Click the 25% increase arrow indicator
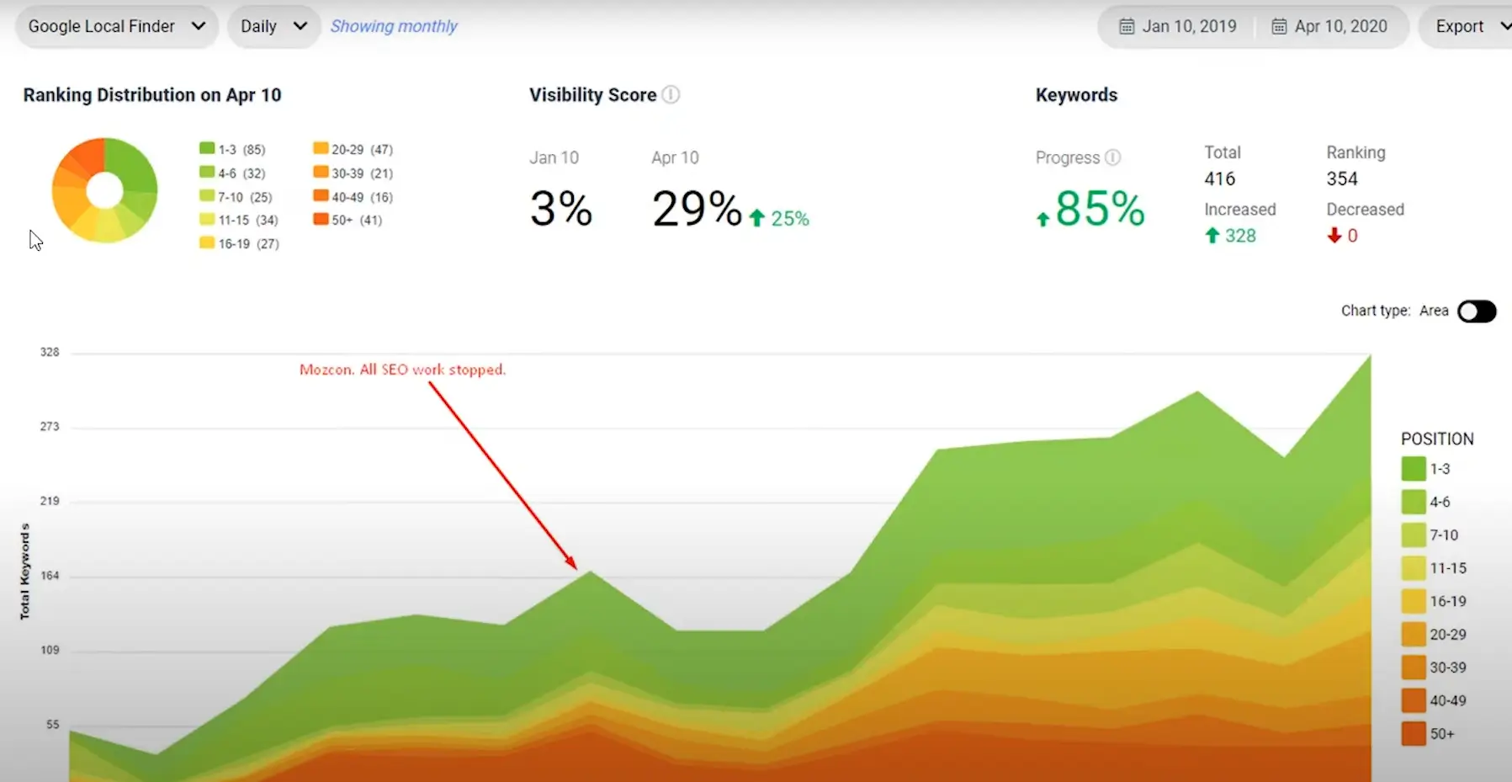Viewport: 1512px width, 782px height. 758,218
